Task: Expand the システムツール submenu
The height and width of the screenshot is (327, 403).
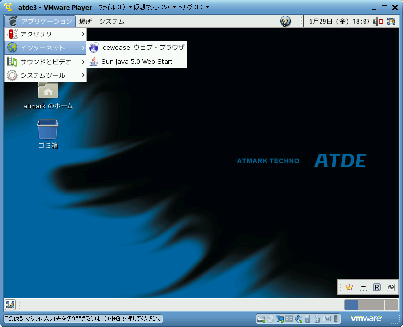Action: click(45, 75)
